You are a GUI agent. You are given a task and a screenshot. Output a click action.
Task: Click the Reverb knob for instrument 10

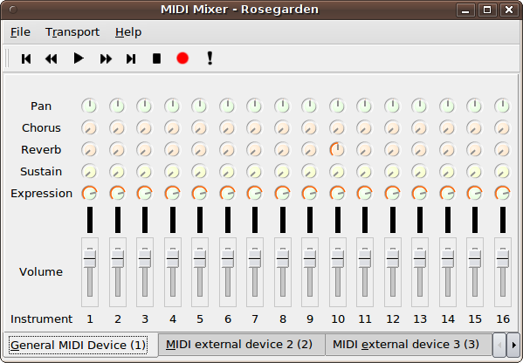pyautogui.click(x=338, y=150)
